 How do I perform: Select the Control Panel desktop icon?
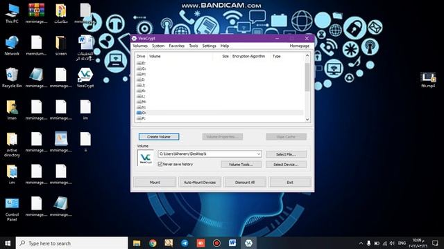coord(12,209)
